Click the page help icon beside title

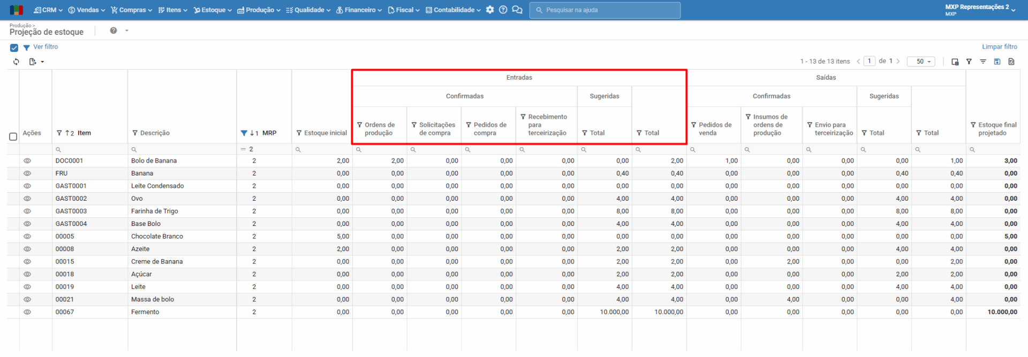point(114,31)
